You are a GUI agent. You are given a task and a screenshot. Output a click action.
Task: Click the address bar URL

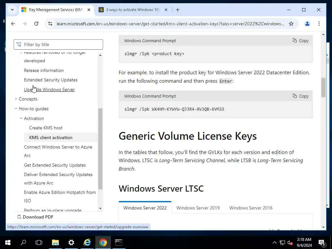(x=170, y=24)
